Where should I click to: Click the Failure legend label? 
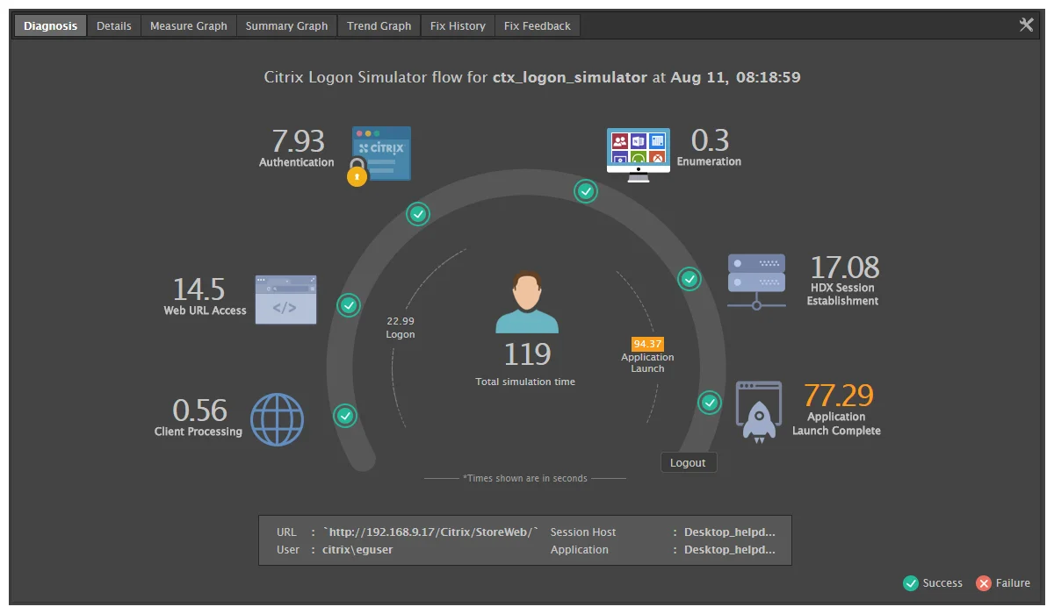1013,583
